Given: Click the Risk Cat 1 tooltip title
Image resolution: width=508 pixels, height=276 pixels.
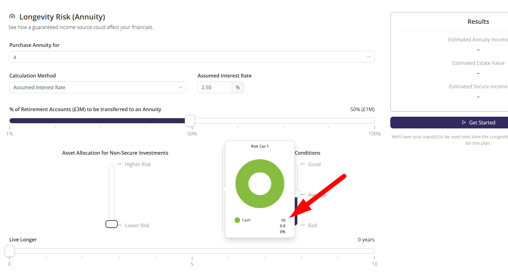Looking at the screenshot, I should coord(260,146).
